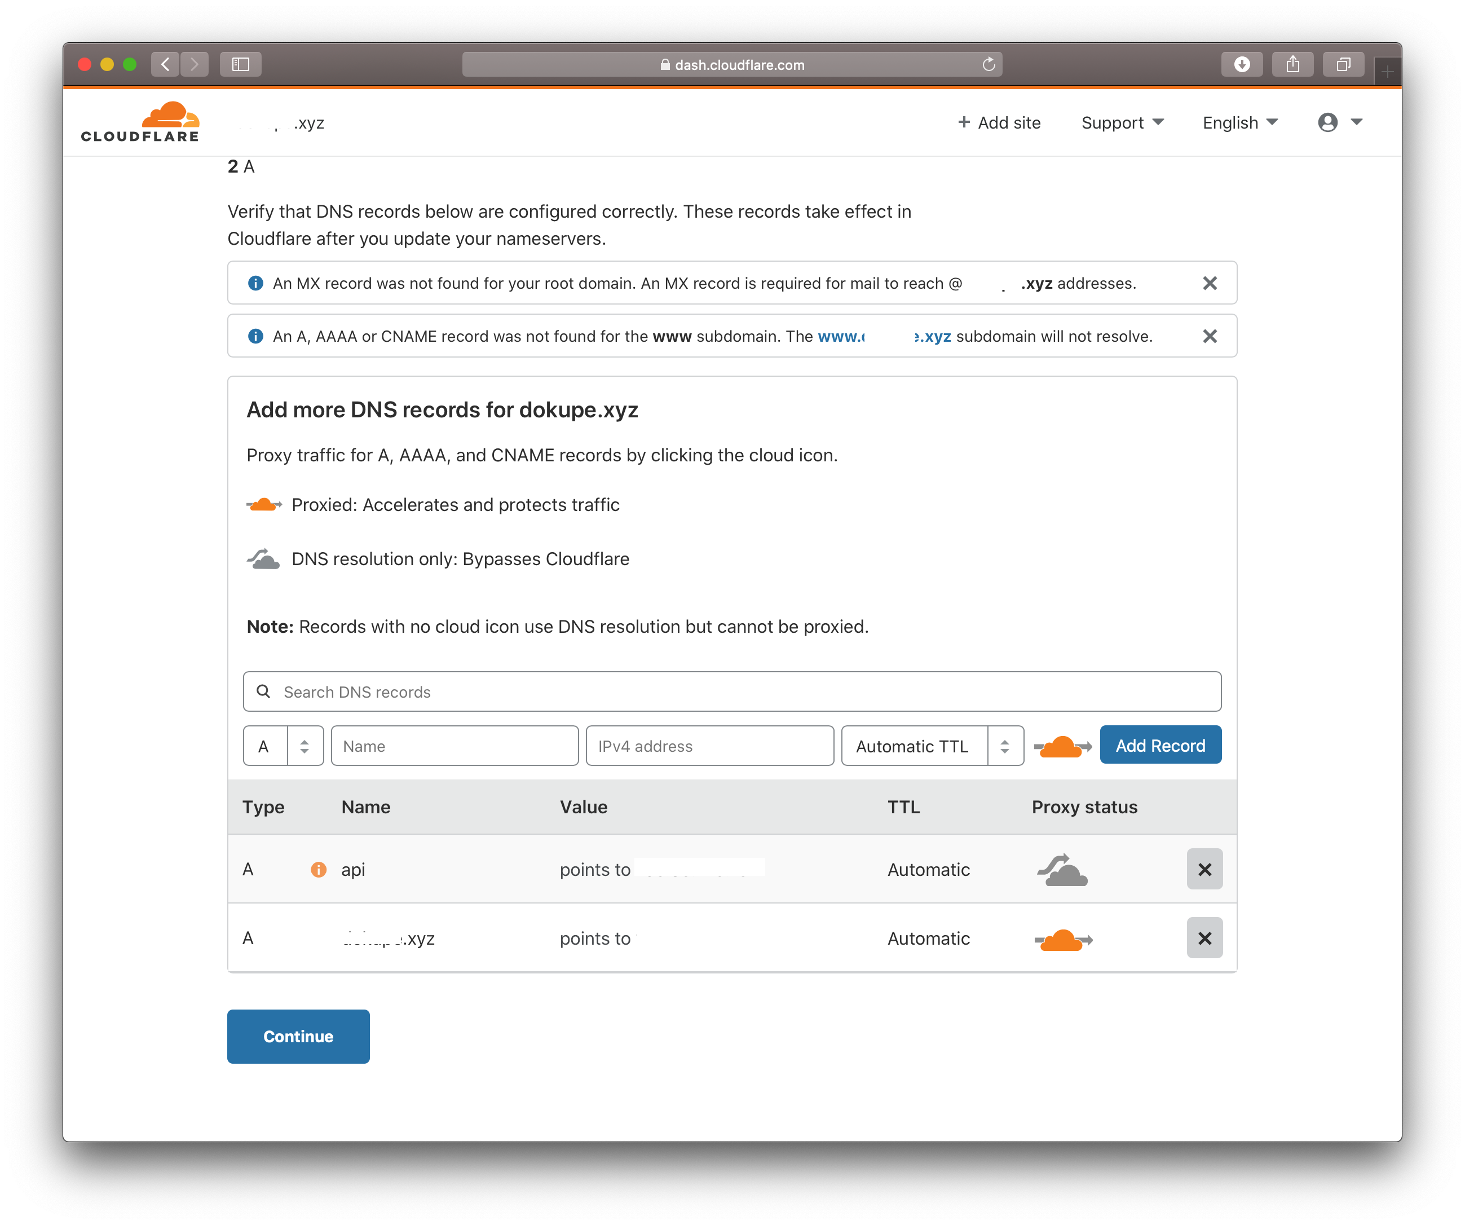
Task: Expand the English language menu
Action: [1241, 123]
